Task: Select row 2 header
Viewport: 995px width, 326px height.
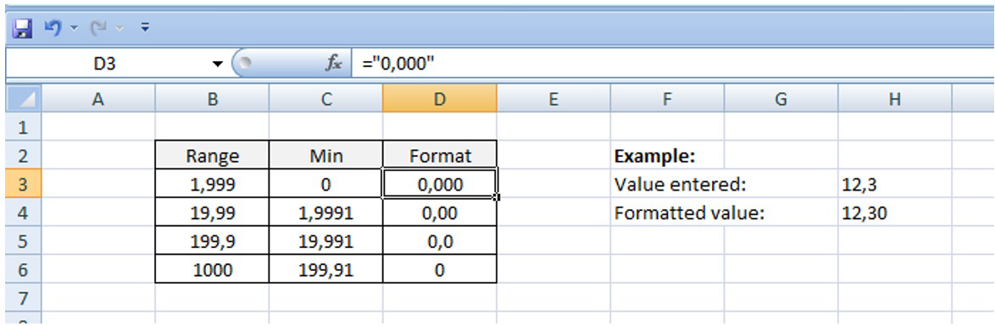Action: pyautogui.click(x=24, y=156)
